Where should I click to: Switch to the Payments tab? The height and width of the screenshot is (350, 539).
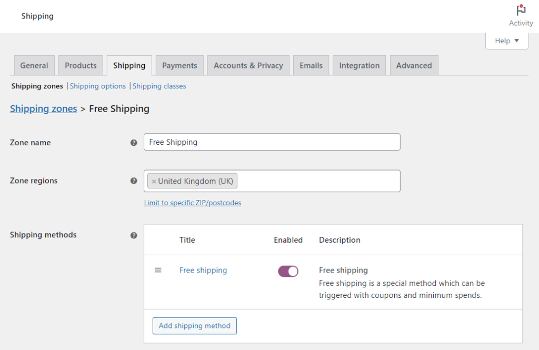point(179,65)
